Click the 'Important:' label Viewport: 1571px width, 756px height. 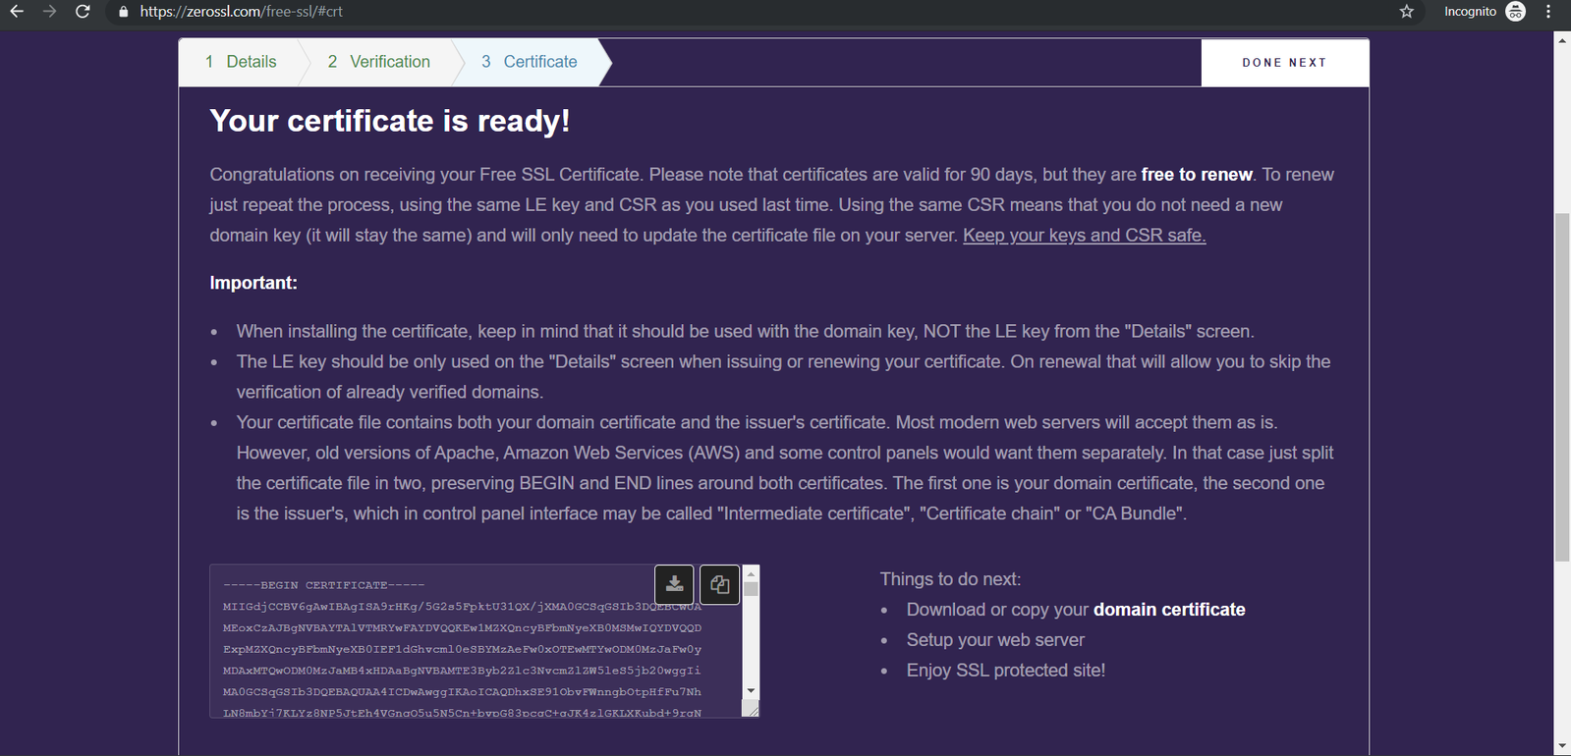click(x=253, y=283)
